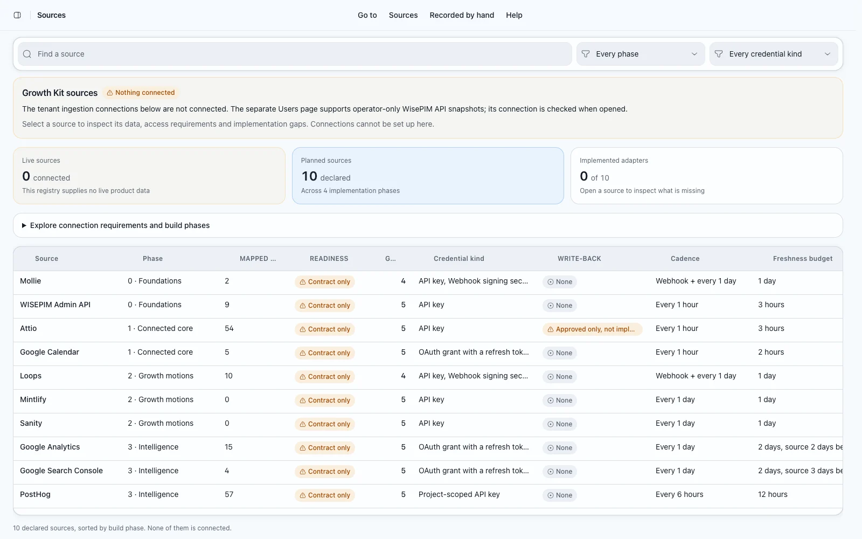This screenshot has height=539, width=862.
Task: Open the Sanity source row
Action: pos(428,424)
